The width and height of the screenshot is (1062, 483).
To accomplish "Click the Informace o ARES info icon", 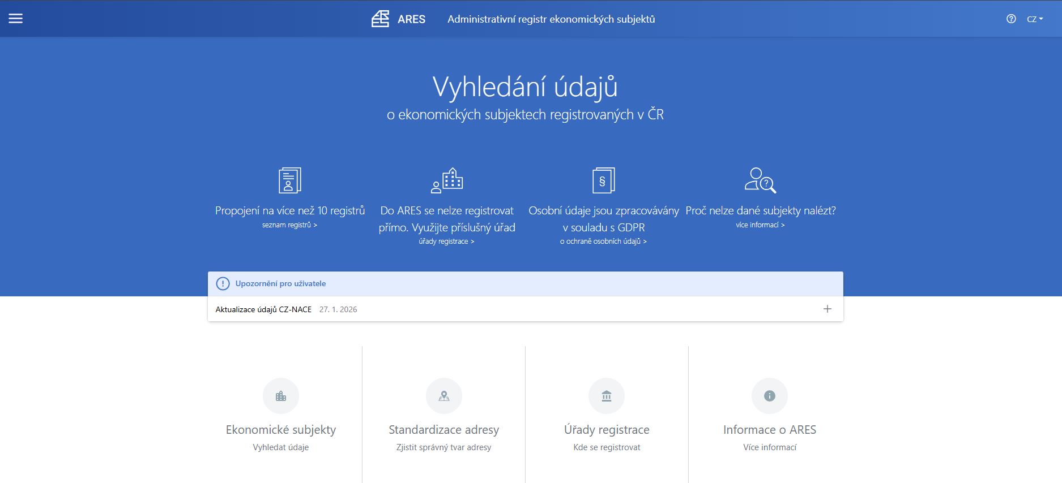I will point(770,396).
